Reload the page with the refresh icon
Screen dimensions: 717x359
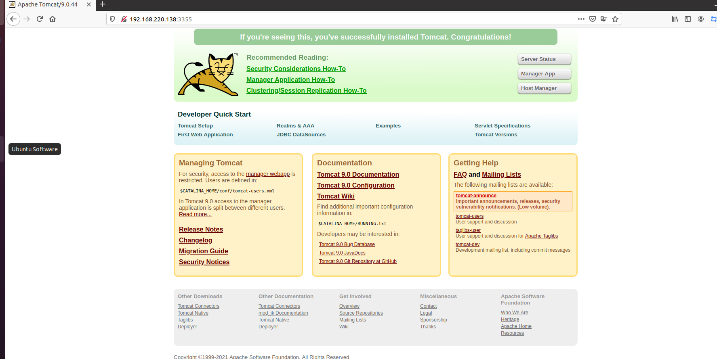click(x=40, y=19)
